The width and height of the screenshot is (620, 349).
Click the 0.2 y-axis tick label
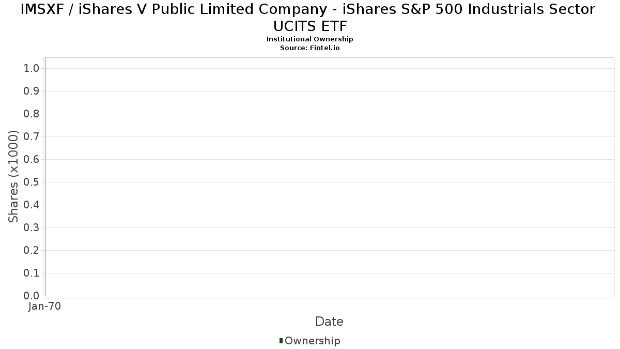(x=32, y=251)
